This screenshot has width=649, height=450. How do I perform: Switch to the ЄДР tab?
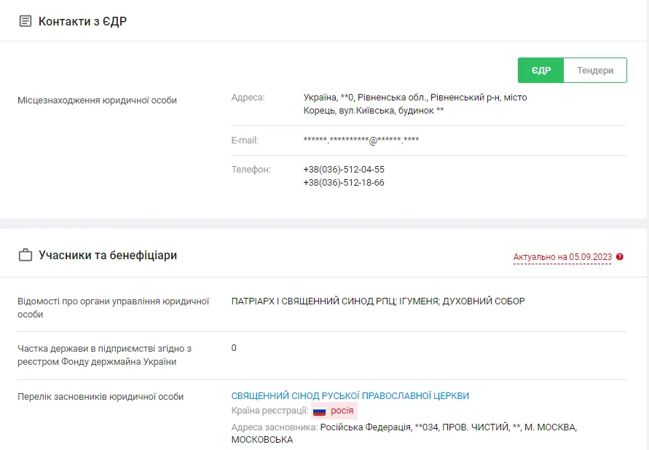pyautogui.click(x=540, y=71)
